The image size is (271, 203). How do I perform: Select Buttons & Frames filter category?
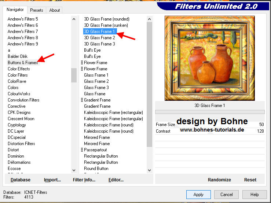[23, 63]
